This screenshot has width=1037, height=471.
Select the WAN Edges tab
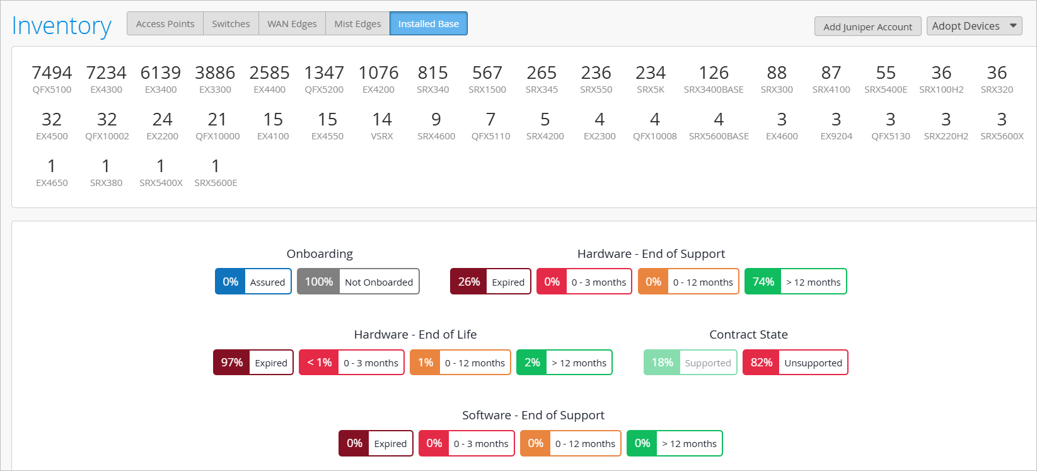[292, 24]
